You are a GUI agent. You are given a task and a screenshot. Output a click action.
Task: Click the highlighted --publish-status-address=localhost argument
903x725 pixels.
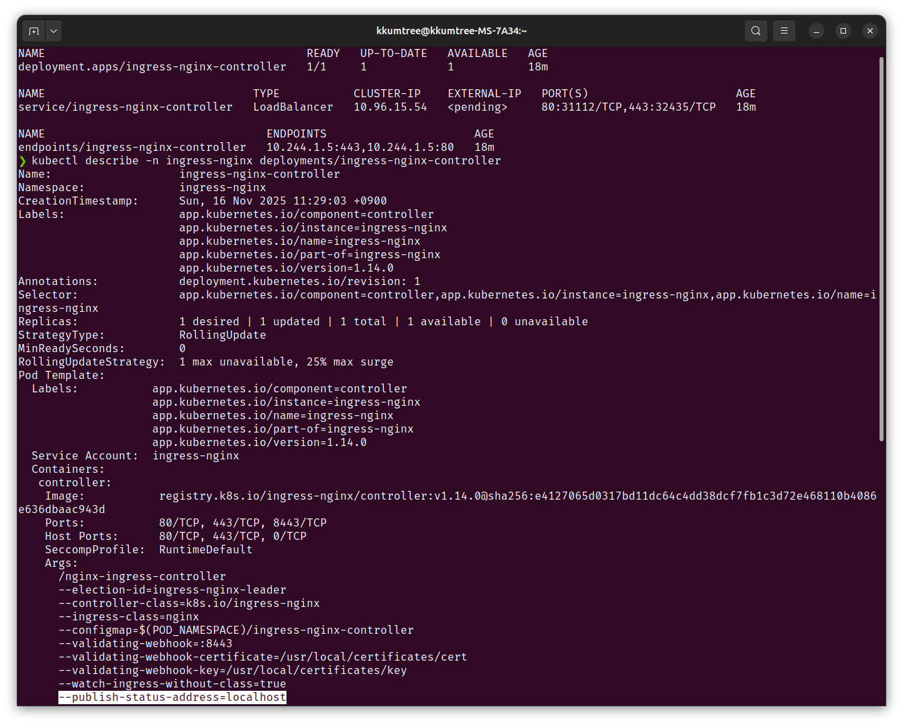click(172, 698)
